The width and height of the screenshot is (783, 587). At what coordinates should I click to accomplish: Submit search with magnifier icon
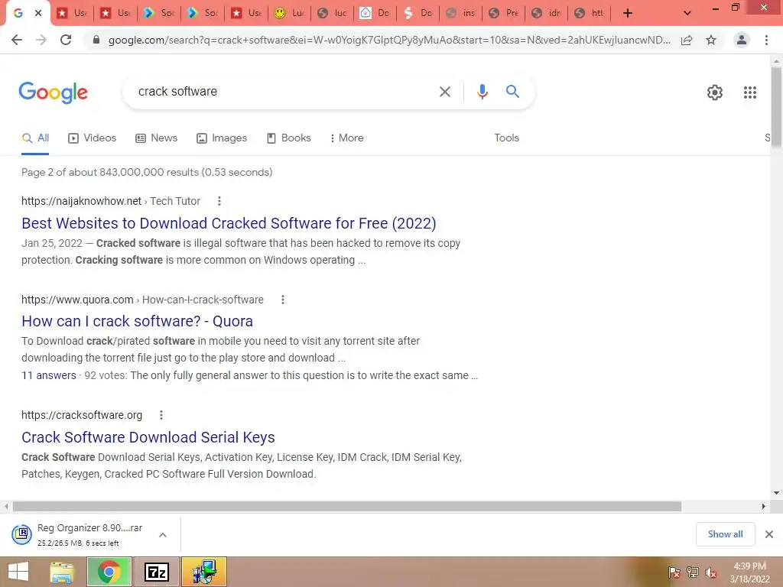click(512, 92)
